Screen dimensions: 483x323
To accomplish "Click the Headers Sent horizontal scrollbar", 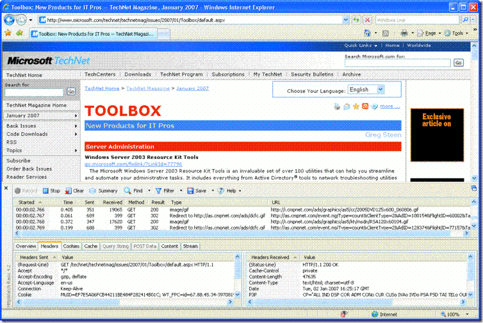I will (124, 302).
